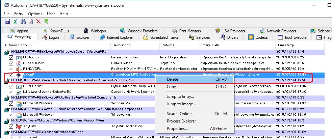Switch to the Logon tab

point(51,37)
